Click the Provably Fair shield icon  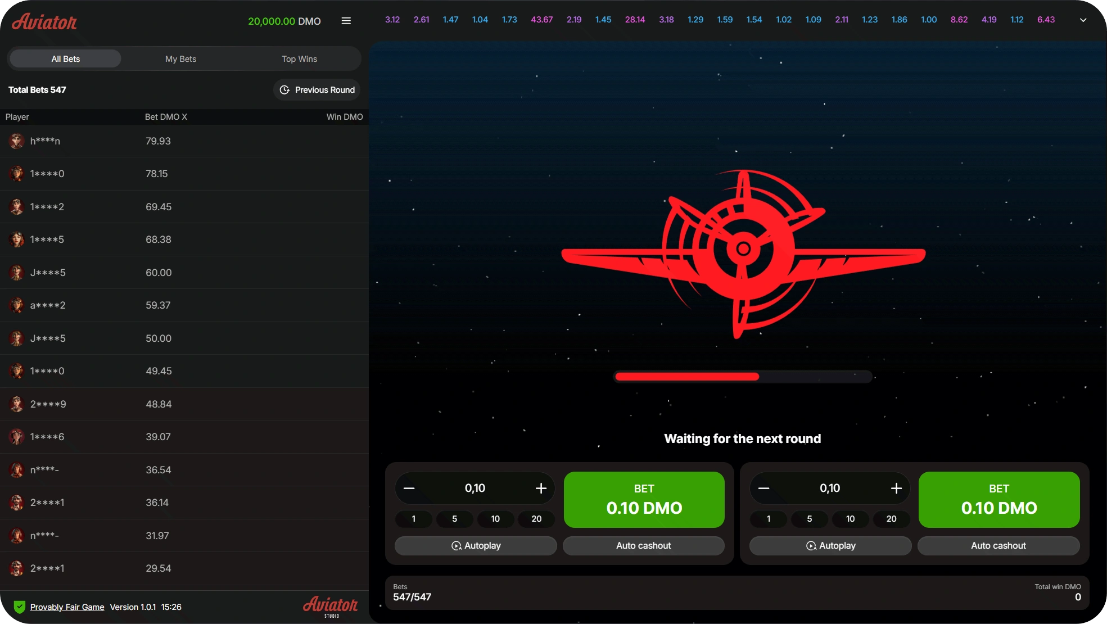(x=20, y=607)
